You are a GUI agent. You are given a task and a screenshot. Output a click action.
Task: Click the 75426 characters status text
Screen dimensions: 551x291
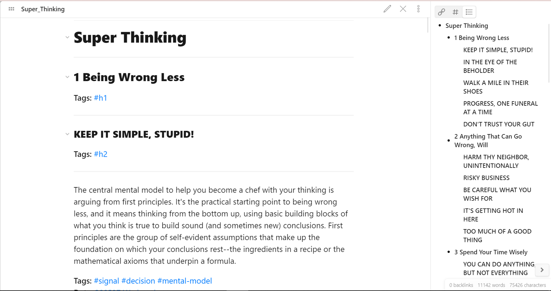click(528, 285)
